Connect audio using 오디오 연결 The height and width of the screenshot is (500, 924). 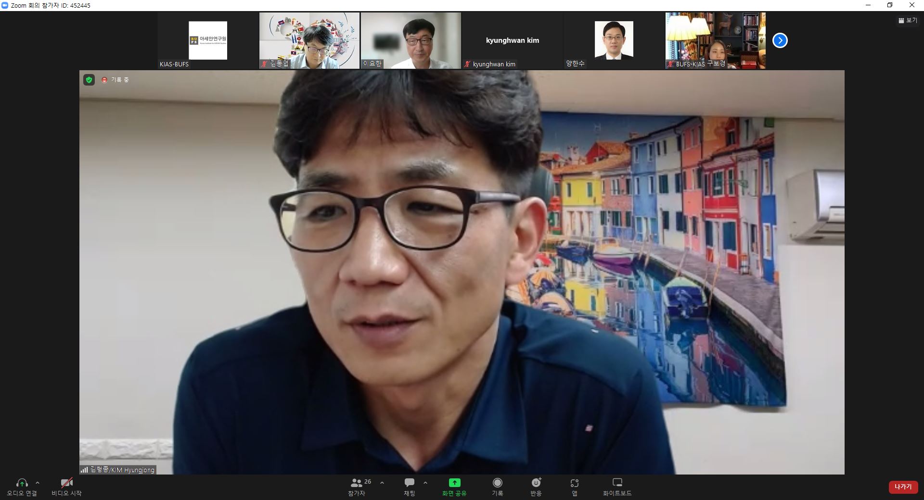click(22, 487)
